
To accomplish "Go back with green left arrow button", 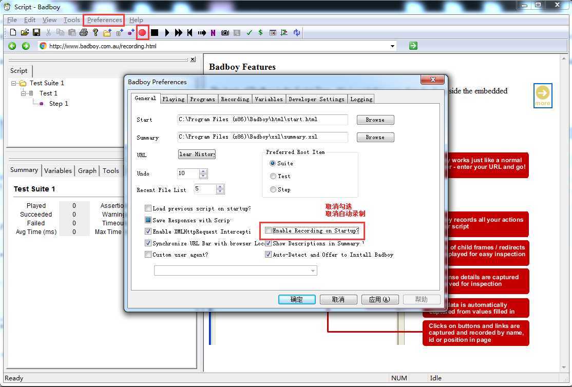I will click(12, 46).
